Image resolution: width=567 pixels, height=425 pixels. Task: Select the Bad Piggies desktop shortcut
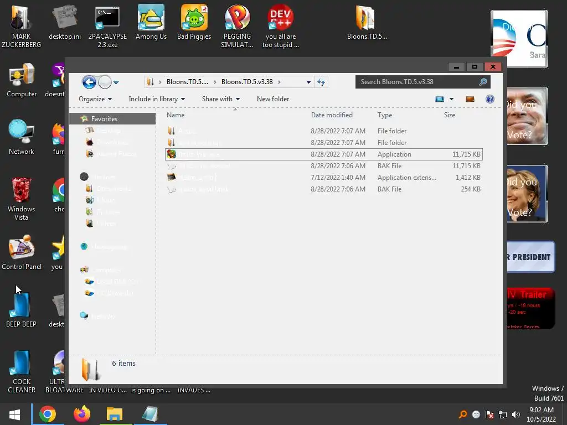[x=194, y=22]
